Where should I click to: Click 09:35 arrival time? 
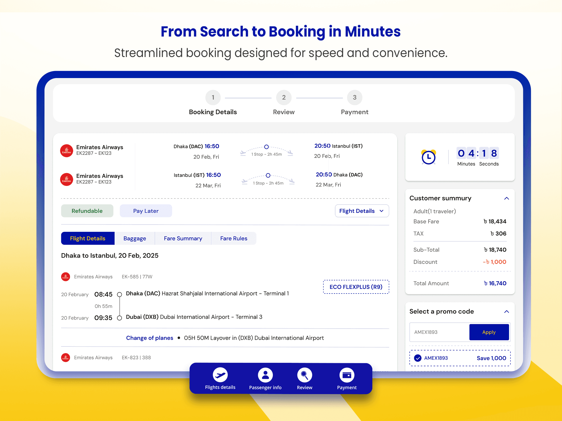[x=103, y=318]
